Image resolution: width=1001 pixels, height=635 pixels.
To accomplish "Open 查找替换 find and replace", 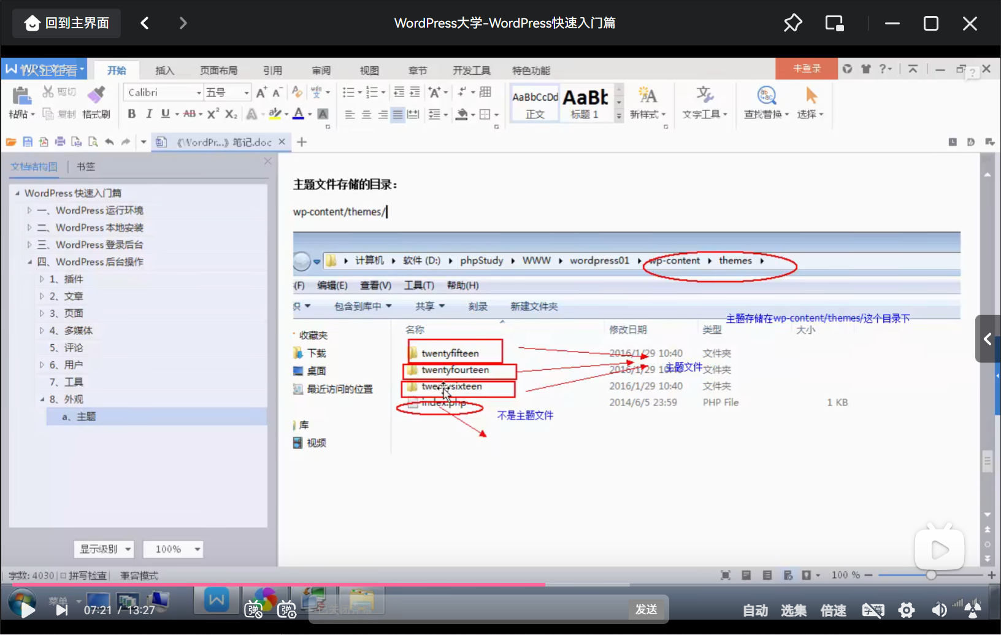I will click(766, 103).
